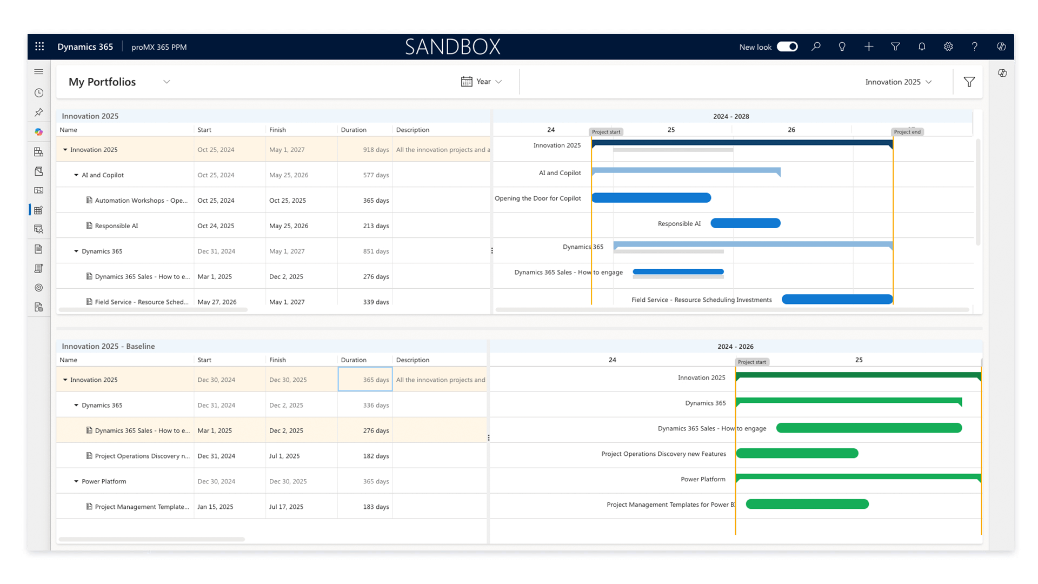Image resolution: width=1038 pixels, height=584 pixels.
Task: Open the Recent items clock icon
Action: tap(38, 92)
